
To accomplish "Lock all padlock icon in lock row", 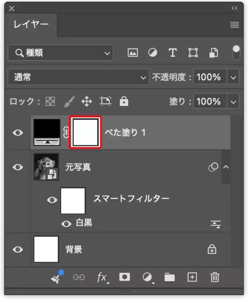I will click(x=124, y=101).
